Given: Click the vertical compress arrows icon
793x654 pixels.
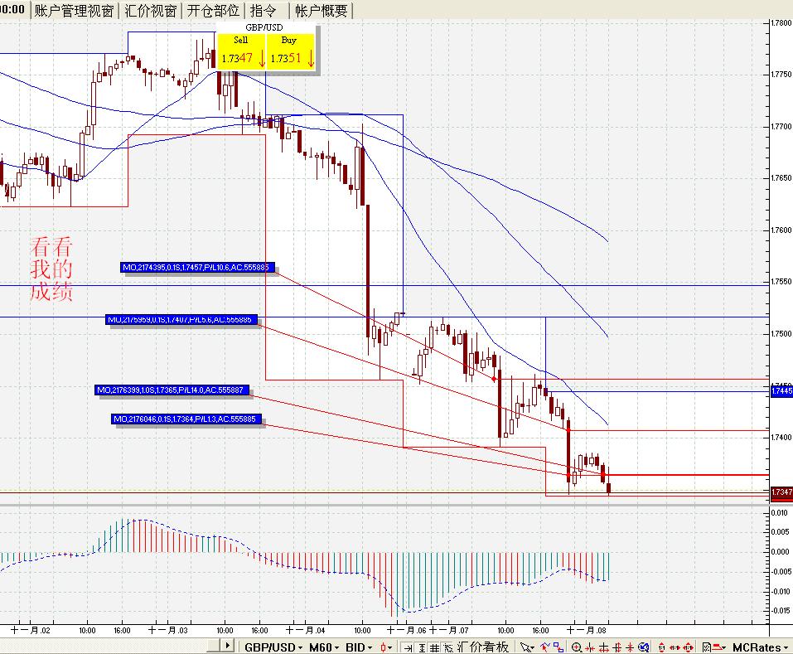Looking at the screenshot, I should click(x=630, y=647).
